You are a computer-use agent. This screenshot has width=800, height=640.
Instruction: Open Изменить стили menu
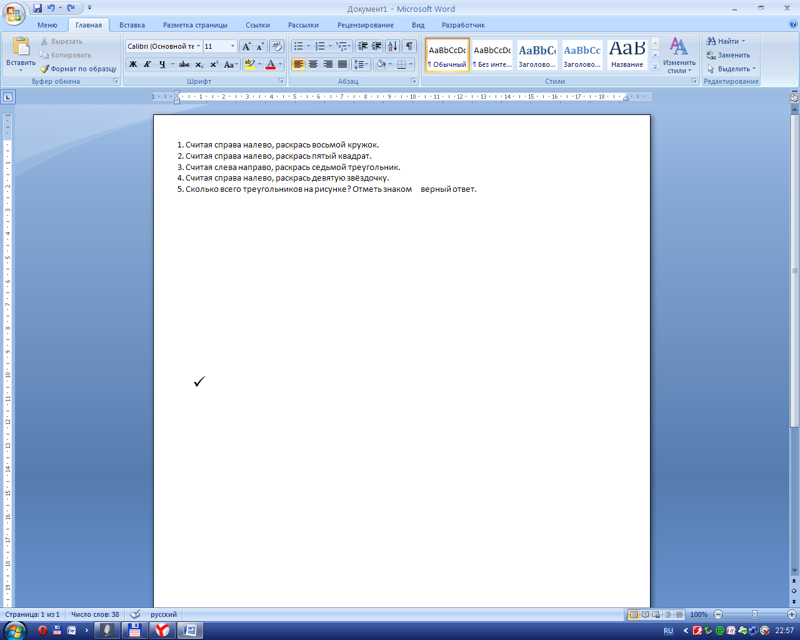click(679, 55)
